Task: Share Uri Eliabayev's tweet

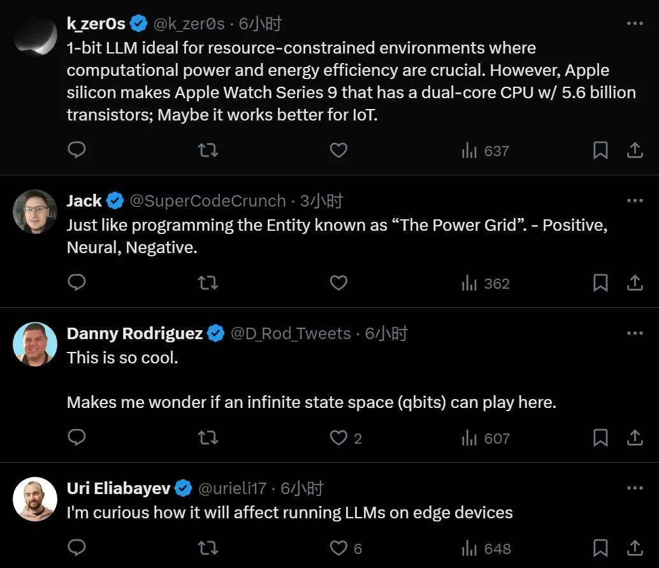Action: (635, 548)
